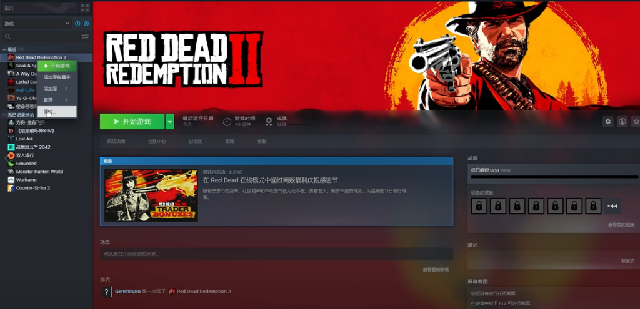Click the question-mark avatar next to Genshinpro
640x309 pixels.
pyautogui.click(x=106, y=292)
